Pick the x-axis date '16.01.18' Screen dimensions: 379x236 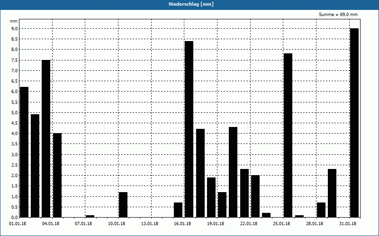pos(182,224)
